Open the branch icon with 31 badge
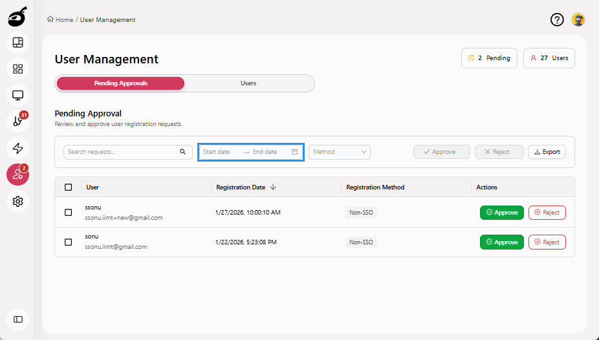 point(17,122)
